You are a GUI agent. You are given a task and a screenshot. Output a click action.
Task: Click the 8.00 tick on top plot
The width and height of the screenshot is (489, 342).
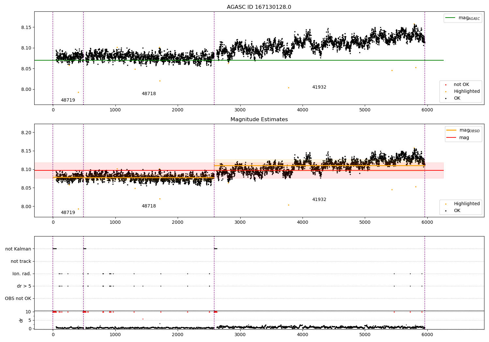coord(26,90)
